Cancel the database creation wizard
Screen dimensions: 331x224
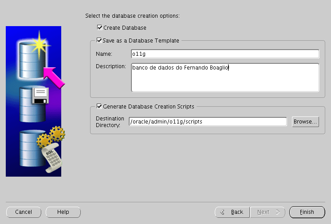click(24, 212)
